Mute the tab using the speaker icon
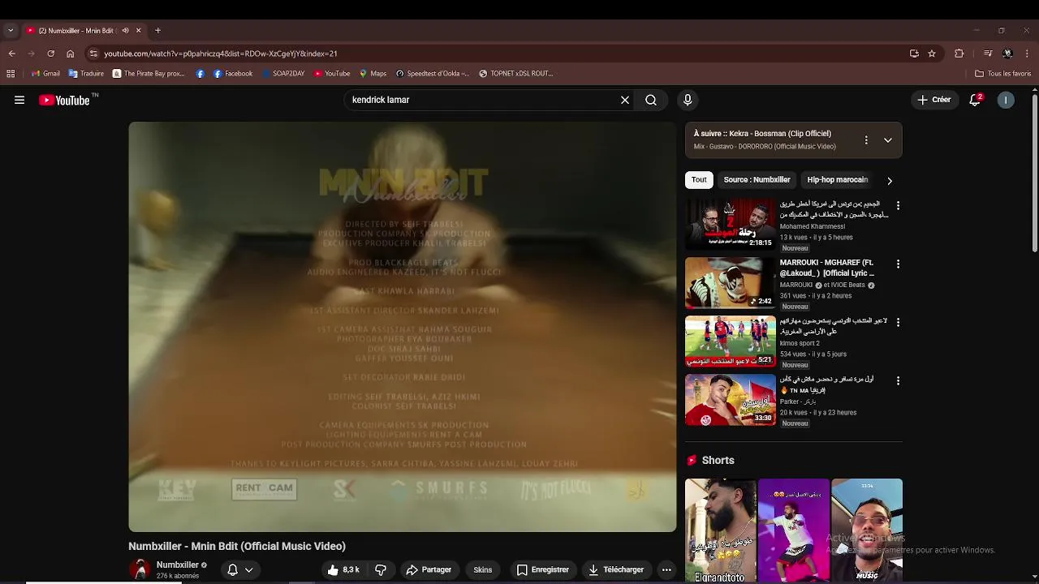The image size is (1039, 584). [125, 31]
